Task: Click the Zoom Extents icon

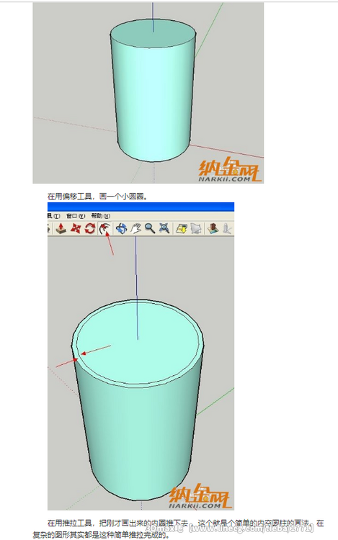Action: pyautogui.click(x=164, y=228)
